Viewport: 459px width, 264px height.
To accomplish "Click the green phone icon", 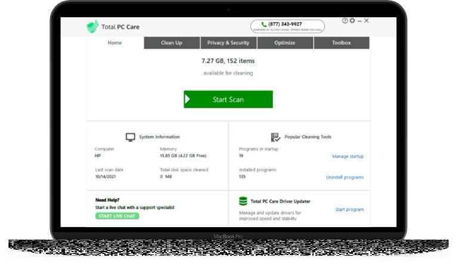I will 264,24.
